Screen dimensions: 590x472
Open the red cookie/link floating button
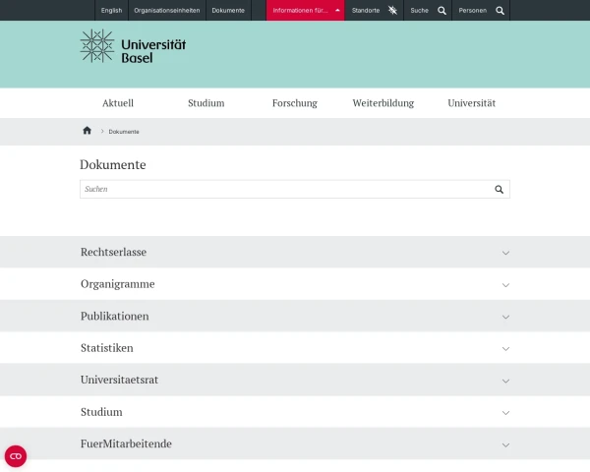(x=16, y=456)
